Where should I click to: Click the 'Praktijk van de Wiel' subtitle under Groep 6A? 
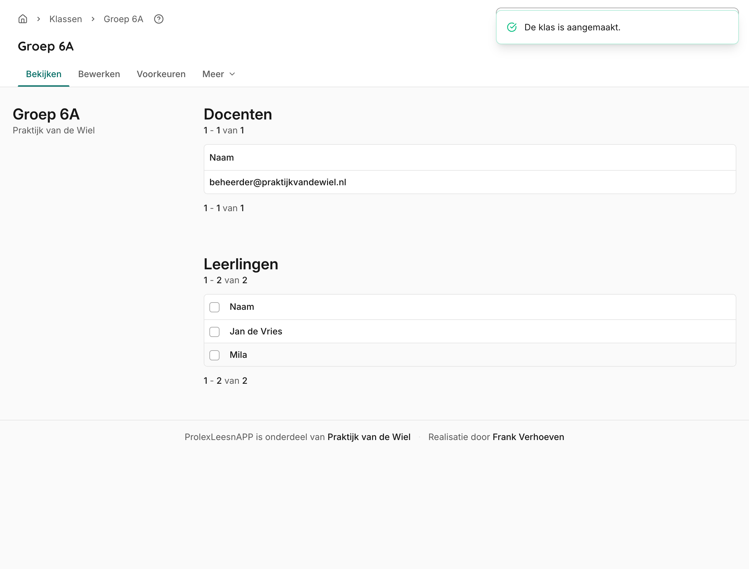[x=53, y=130]
